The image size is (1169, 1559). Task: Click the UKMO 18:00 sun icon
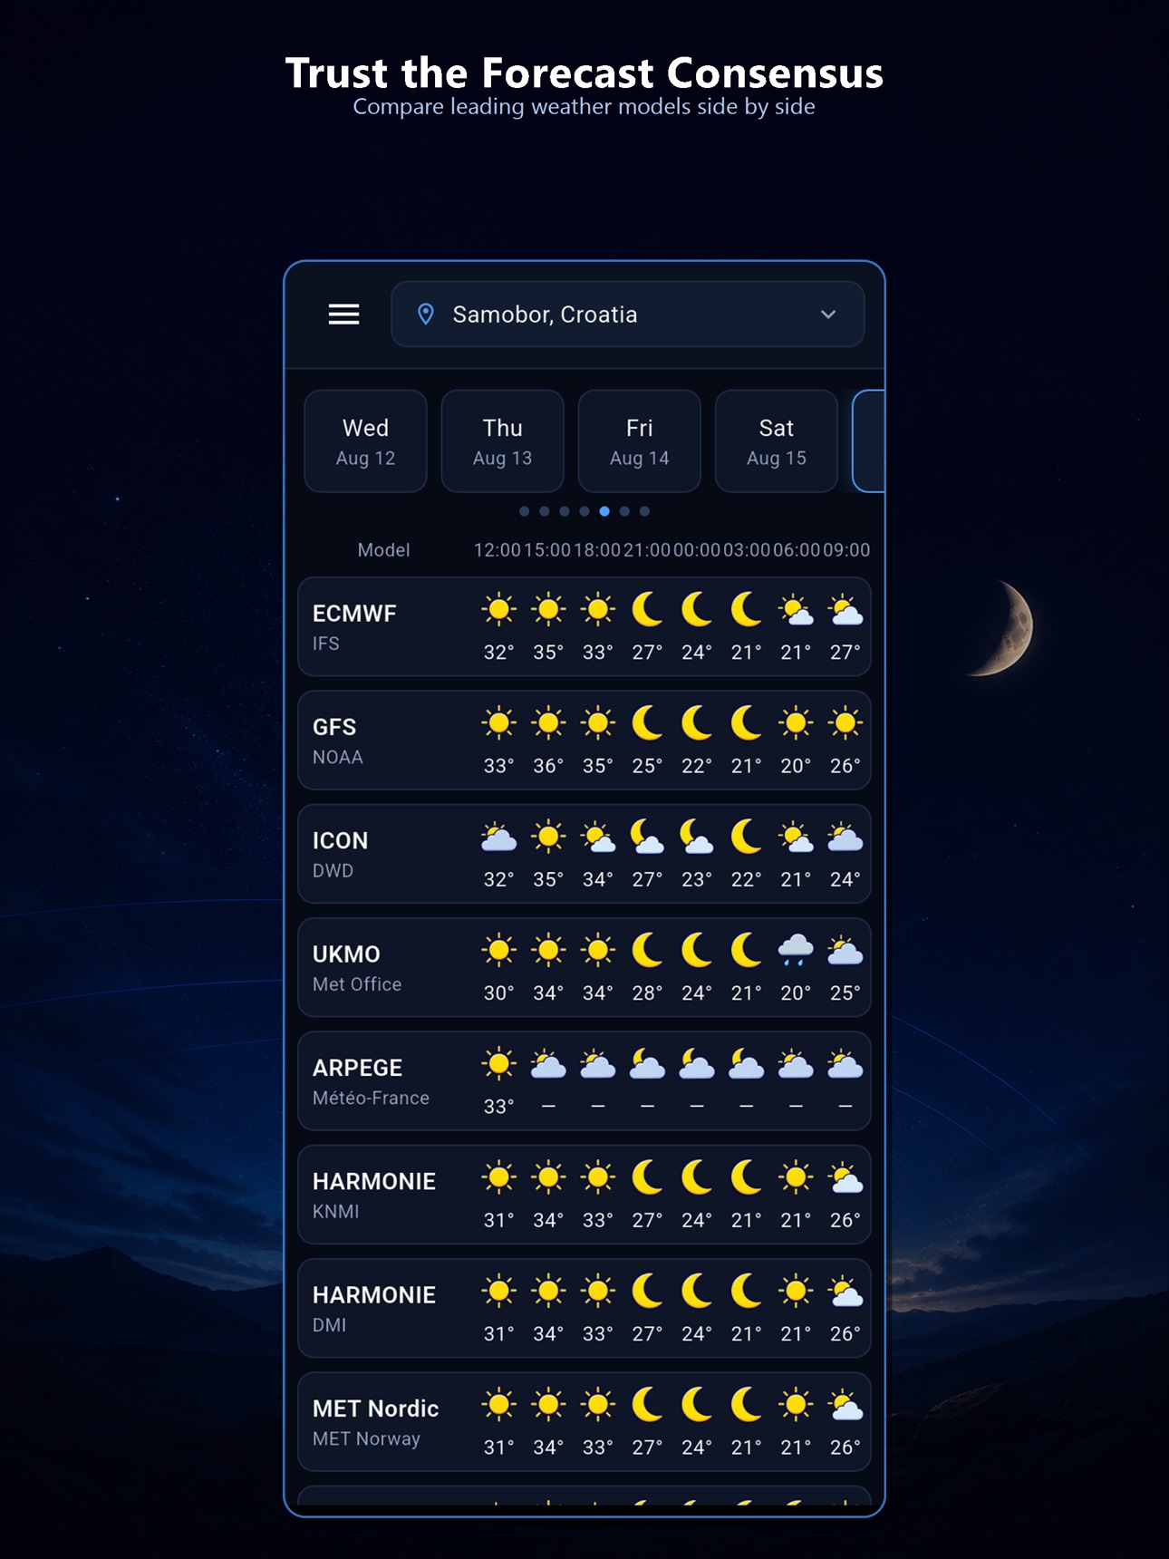point(597,951)
